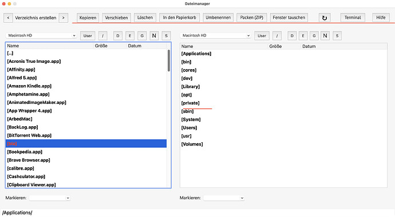Select the highlighted [bla] folder
Screen dimensions: 395x217
coord(86,143)
